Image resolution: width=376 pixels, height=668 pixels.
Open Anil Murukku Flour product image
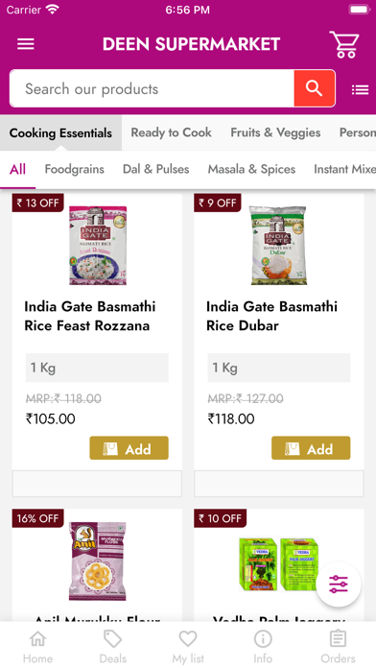tap(97, 561)
